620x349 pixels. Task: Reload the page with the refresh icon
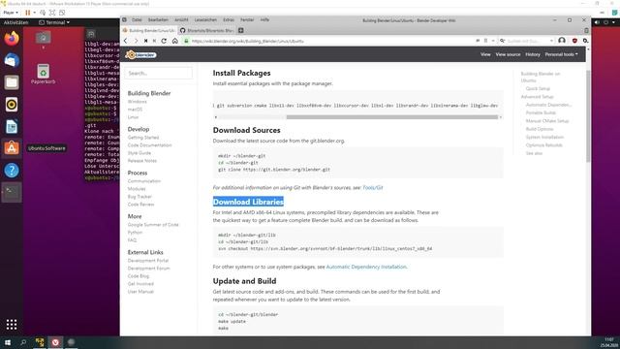pos(164,41)
